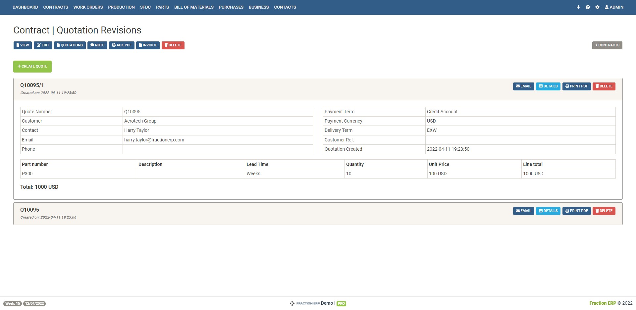Create an Invoice for the contract
Viewport: 636px width, 310px height.
coord(148,45)
